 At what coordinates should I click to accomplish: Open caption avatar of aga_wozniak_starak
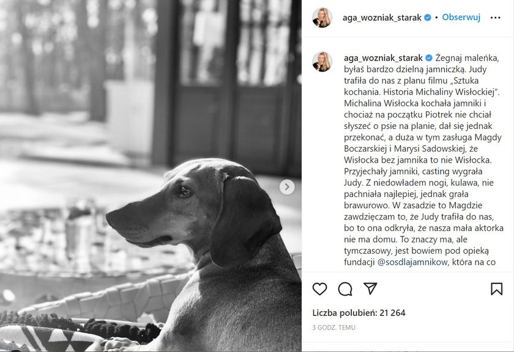point(322,62)
